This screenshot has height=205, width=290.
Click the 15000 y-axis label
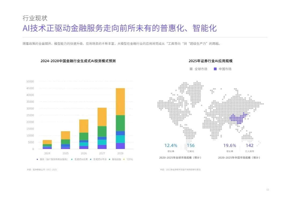click(x=30, y=129)
